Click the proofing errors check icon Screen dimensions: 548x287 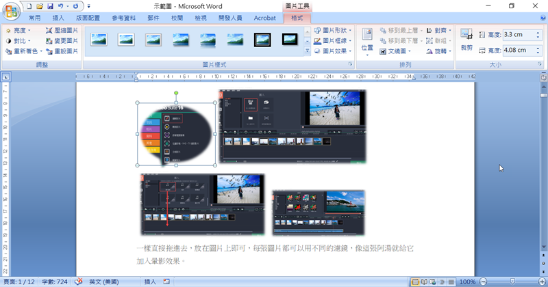[79, 282]
